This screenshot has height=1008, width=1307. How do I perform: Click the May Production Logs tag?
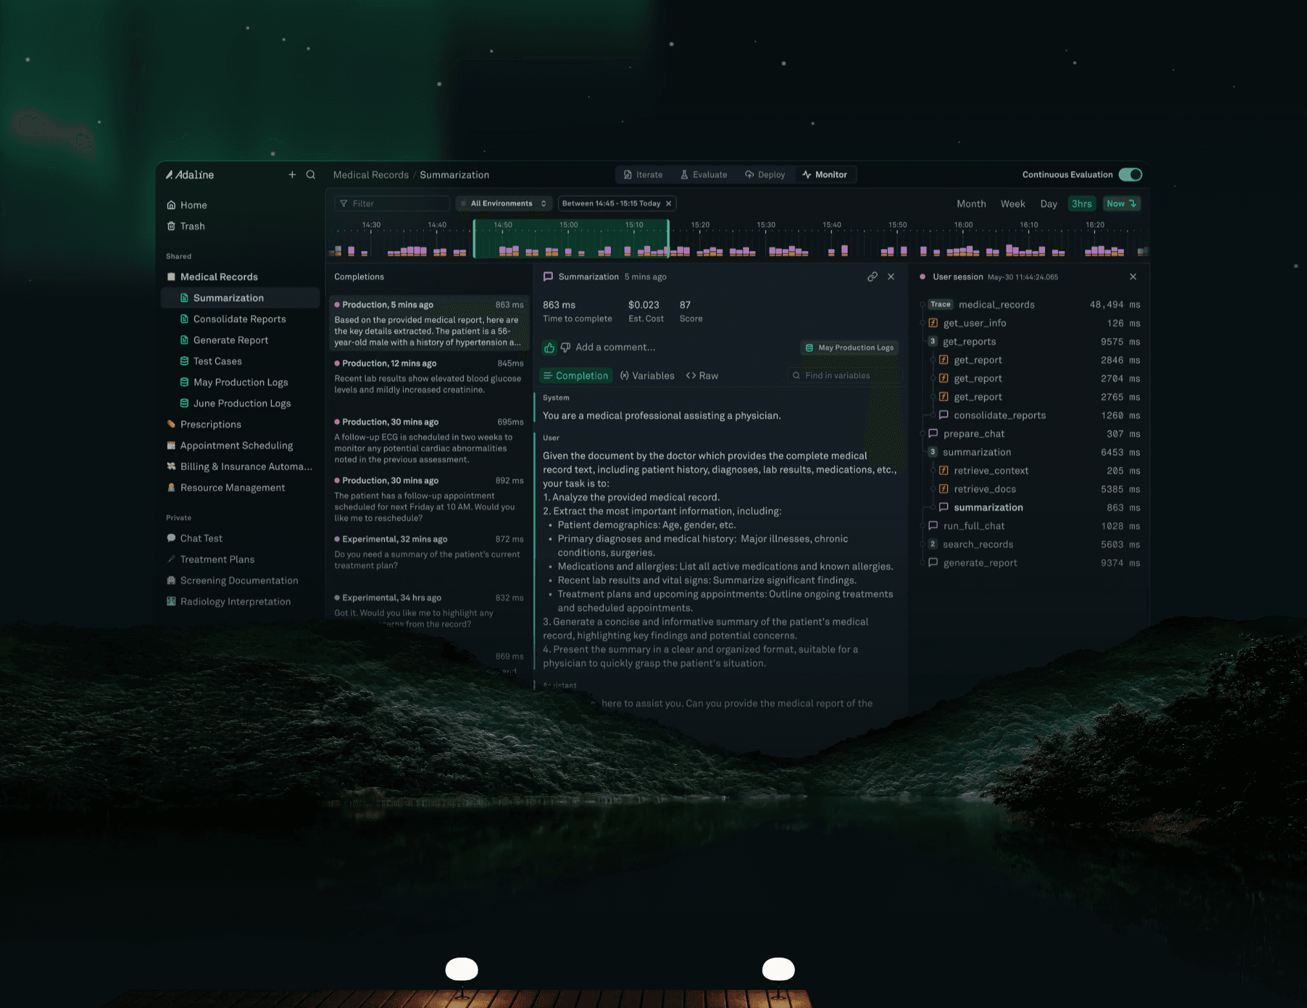tap(850, 348)
